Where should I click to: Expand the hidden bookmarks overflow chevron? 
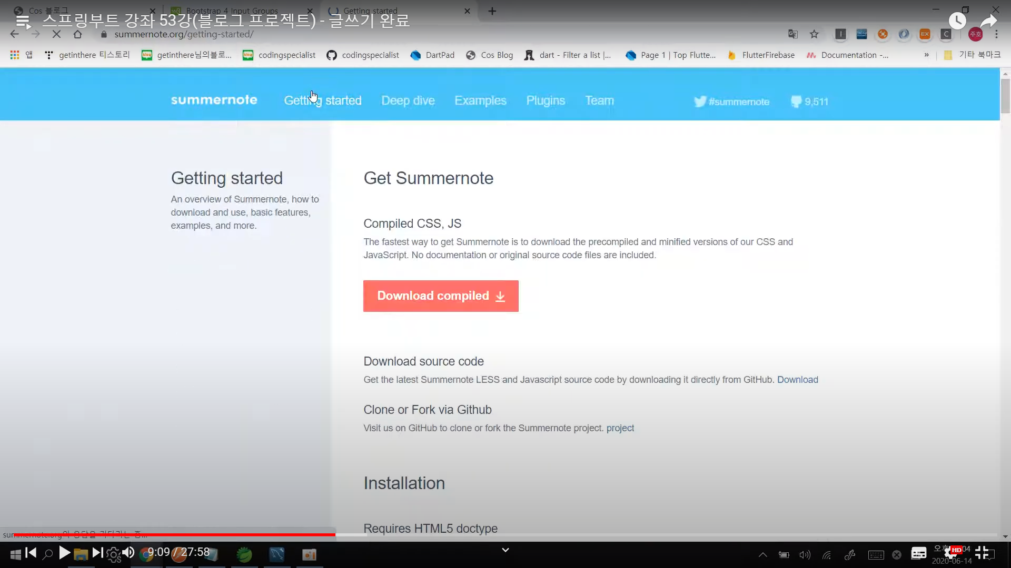point(927,55)
